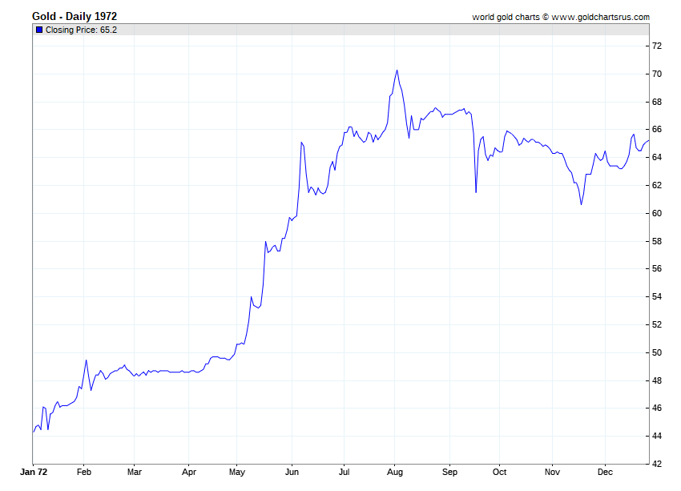Click the blue Closing Price legend square
Viewport: 681px width, 491px height.
click(39, 30)
